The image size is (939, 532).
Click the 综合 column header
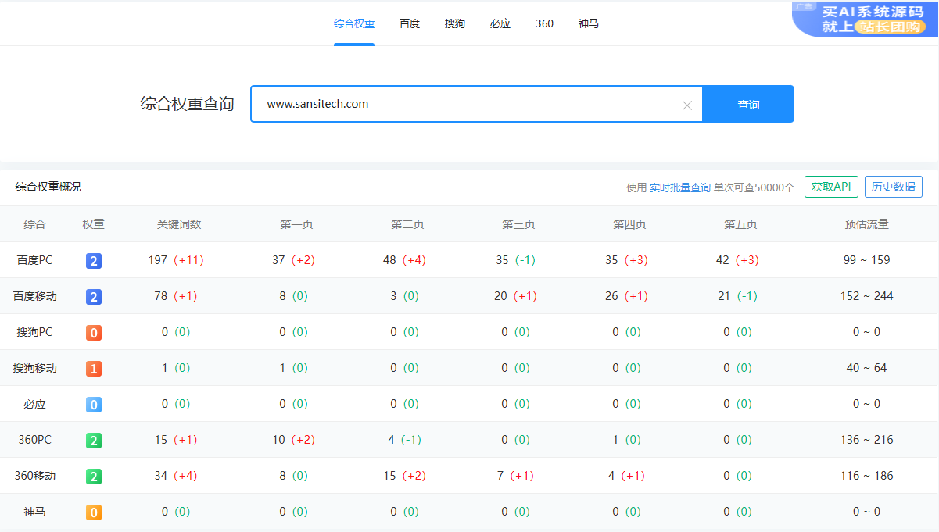pyautogui.click(x=34, y=224)
